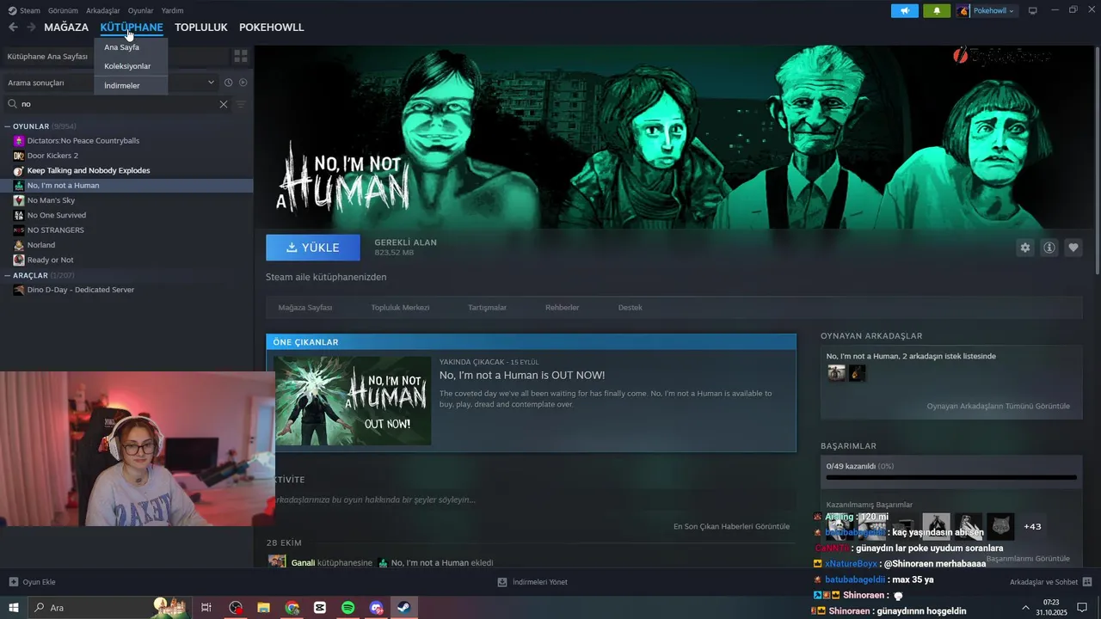Open the blue announcements megaphone button
This screenshot has height=619, width=1101.
[904, 10]
